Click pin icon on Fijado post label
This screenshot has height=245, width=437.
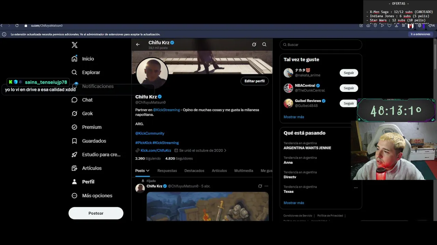point(143,181)
